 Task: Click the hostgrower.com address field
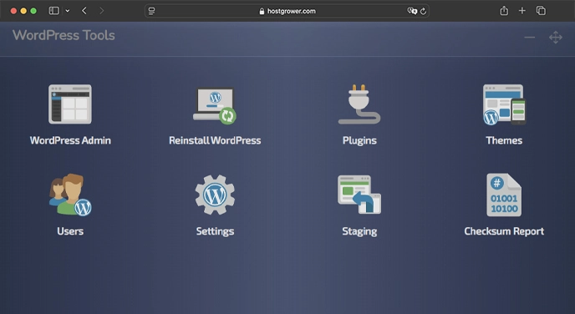coord(287,11)
